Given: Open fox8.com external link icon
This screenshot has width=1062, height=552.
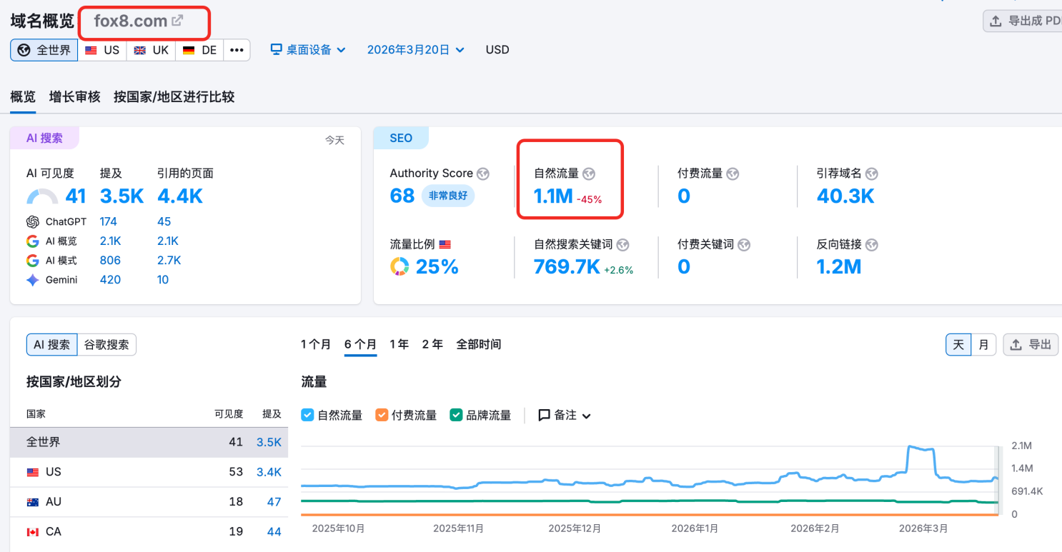Looking at the screenshot, I should [x=177, y=21].
